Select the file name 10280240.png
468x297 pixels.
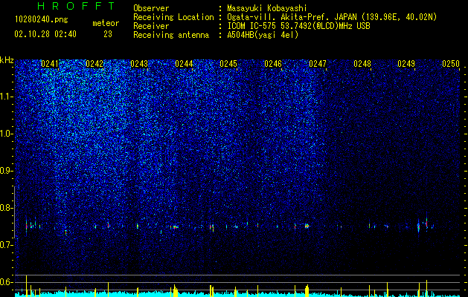pyautogui.click(x=42, y=19)
